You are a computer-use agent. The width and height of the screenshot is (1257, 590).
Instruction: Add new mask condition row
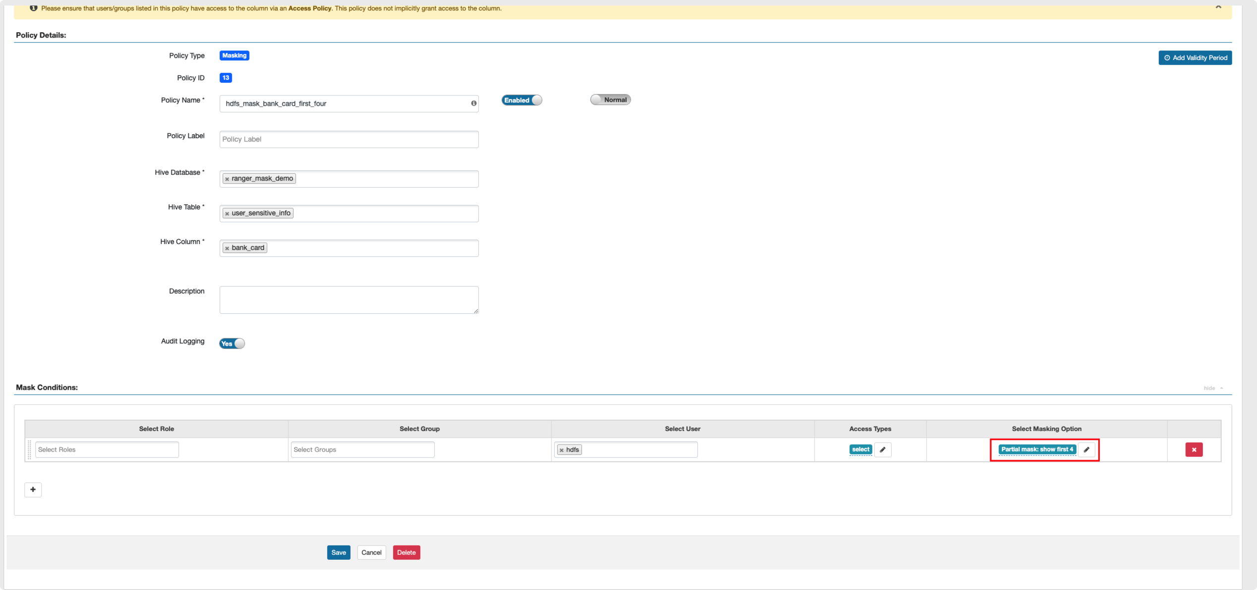(33, 490)
